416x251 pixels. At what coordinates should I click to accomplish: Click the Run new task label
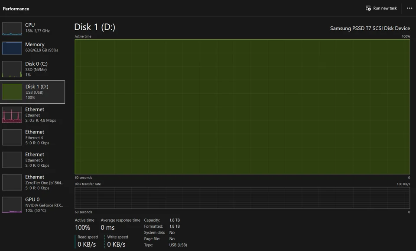(x=385, y=8)
